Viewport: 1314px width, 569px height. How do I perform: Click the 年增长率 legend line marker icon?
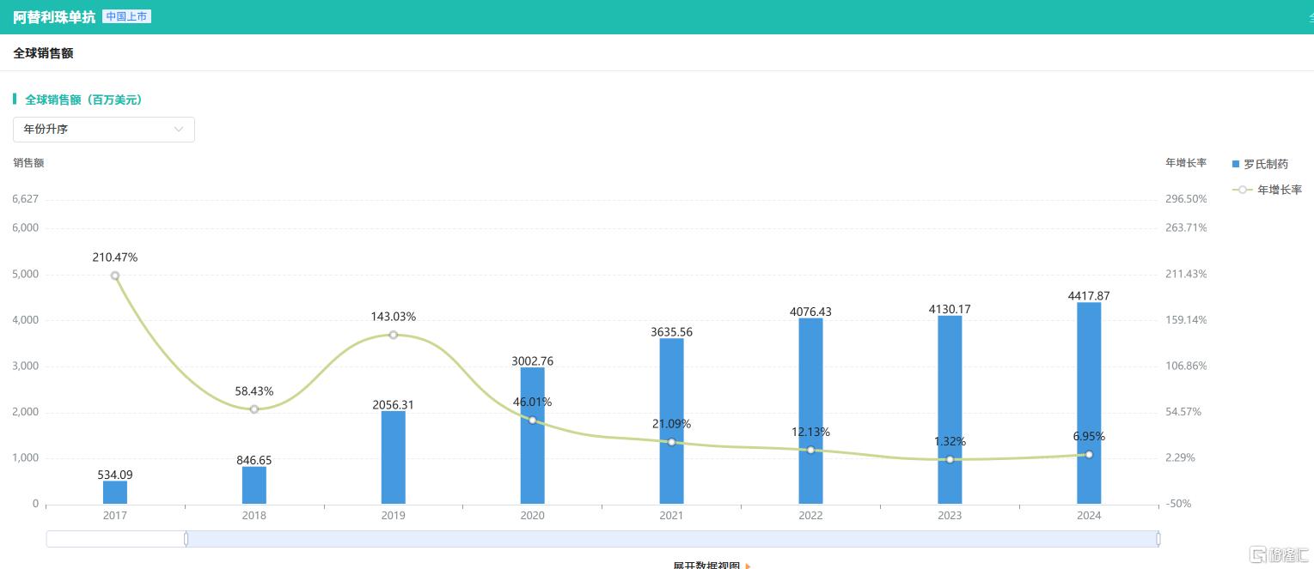[x=1242, y=190]
